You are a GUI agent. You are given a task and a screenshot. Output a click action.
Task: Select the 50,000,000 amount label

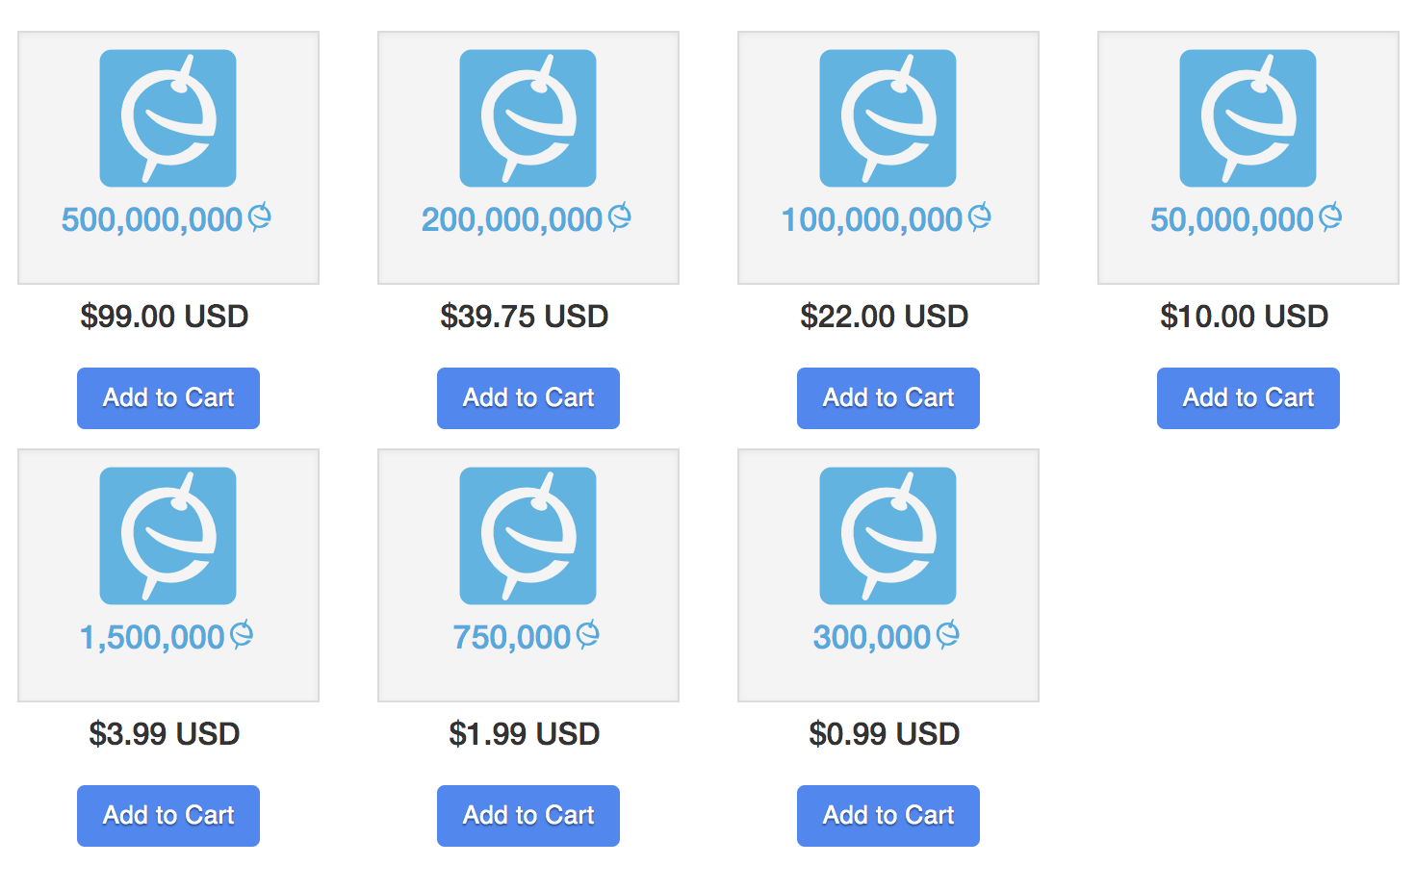tap(1232, 220)
